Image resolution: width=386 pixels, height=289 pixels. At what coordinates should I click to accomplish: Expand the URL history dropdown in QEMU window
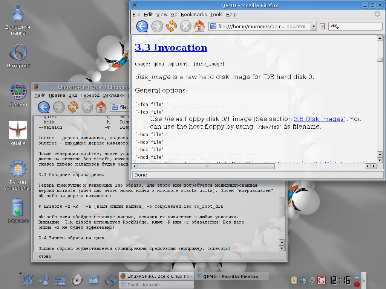(314, 26)
